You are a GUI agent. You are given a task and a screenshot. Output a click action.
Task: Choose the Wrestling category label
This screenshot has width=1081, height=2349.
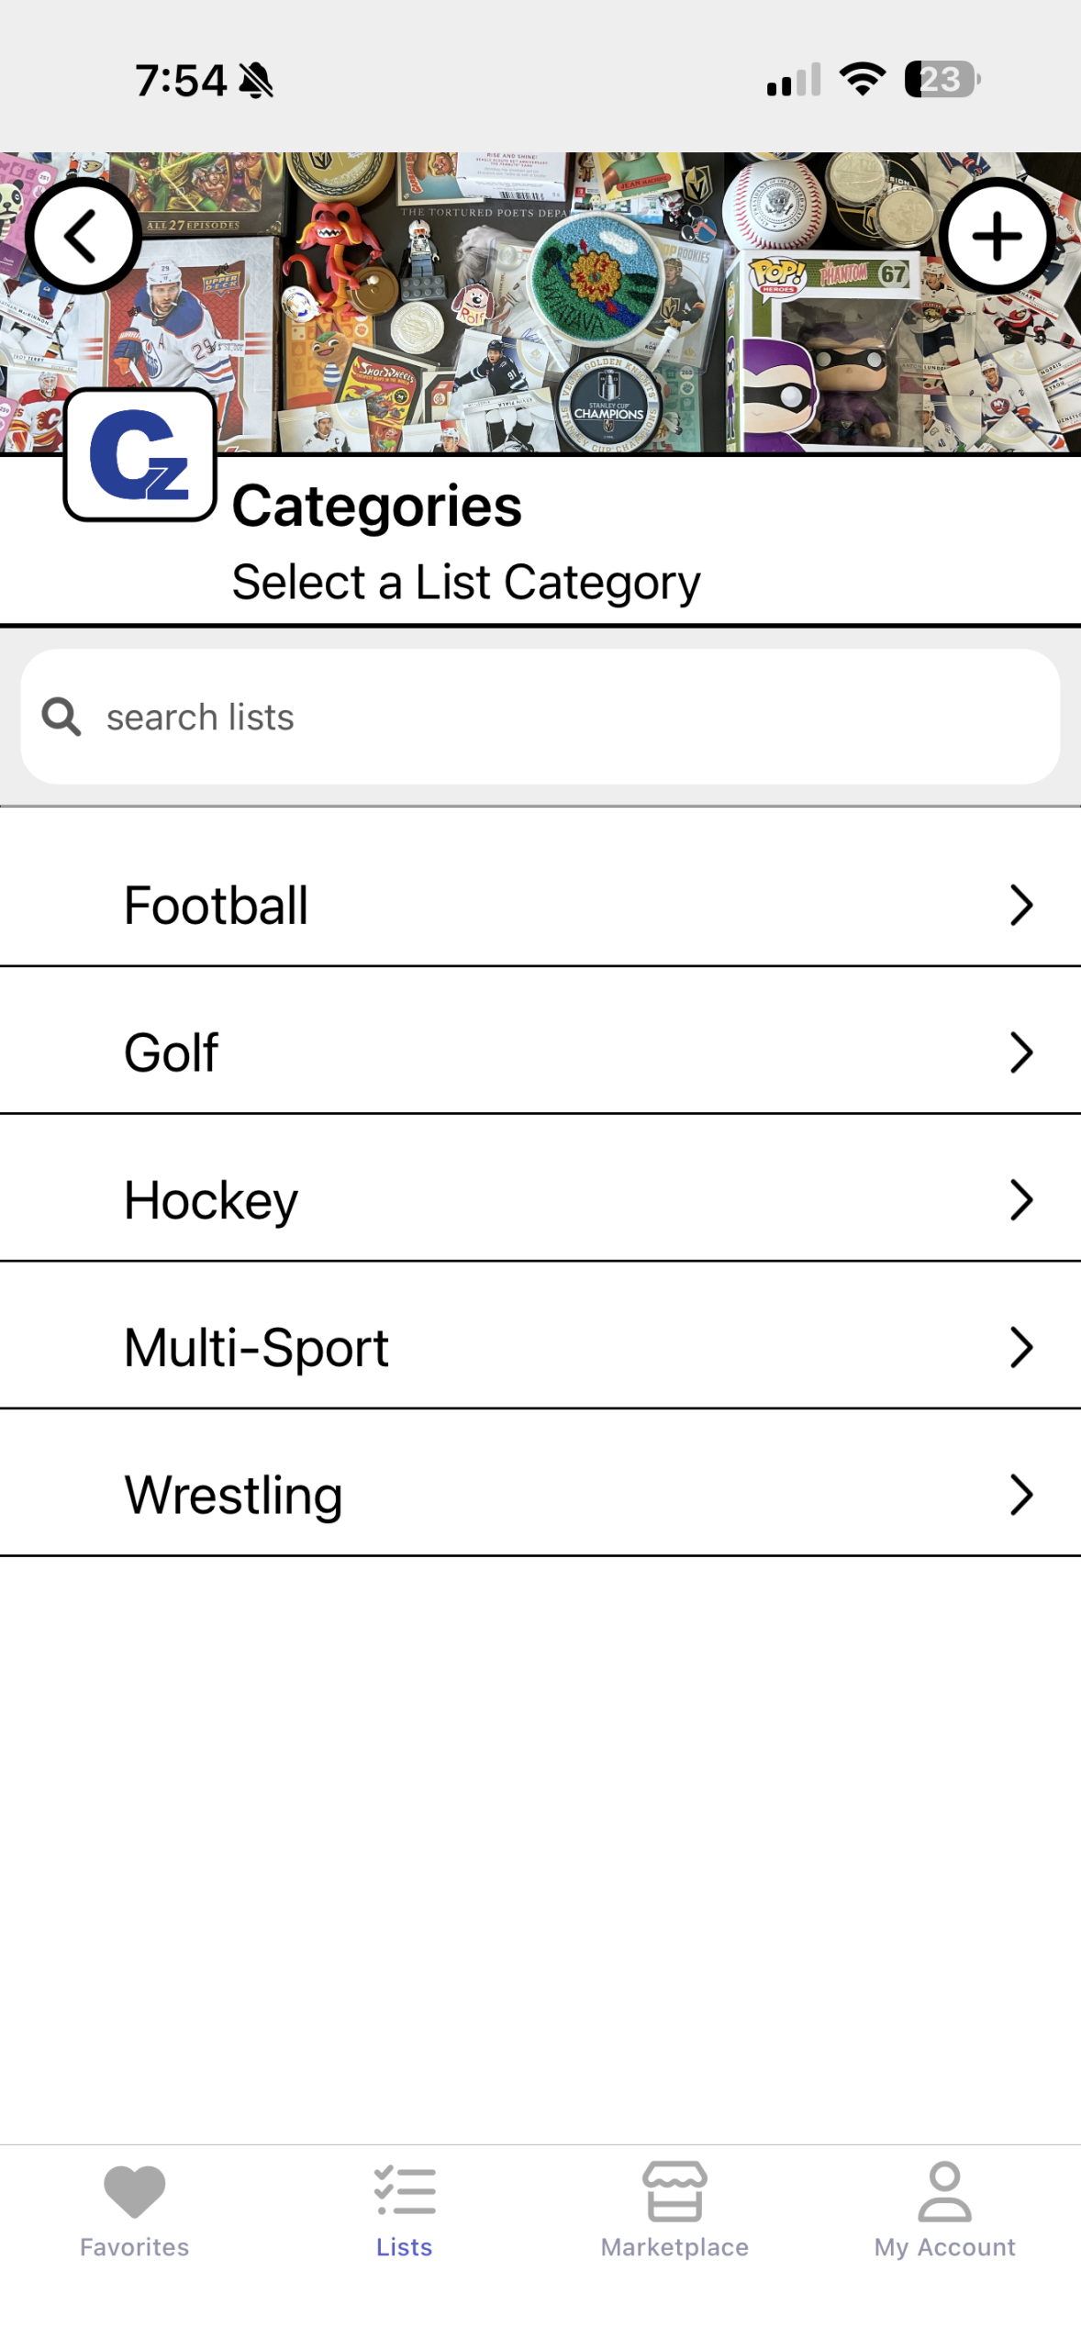point(233,1495)
